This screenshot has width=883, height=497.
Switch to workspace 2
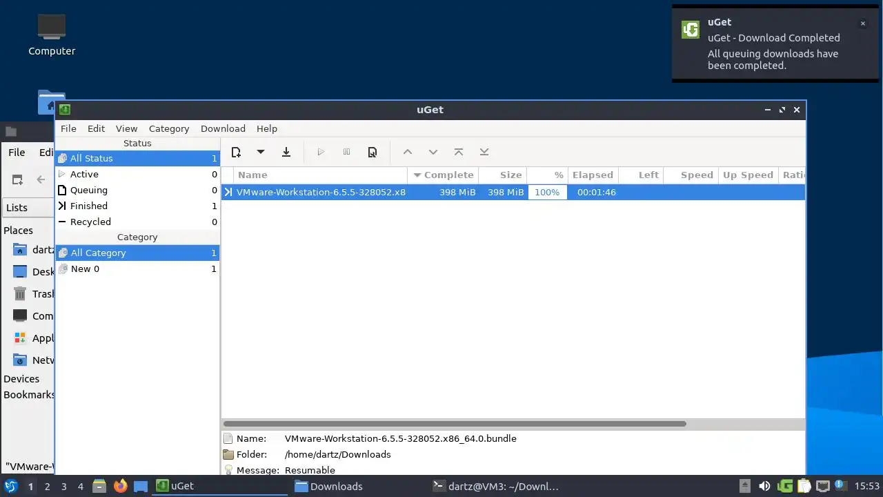(47, 487)
